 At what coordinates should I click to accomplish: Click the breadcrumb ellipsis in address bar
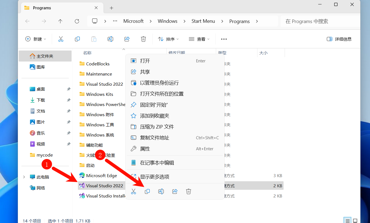(x=115, y=21)
